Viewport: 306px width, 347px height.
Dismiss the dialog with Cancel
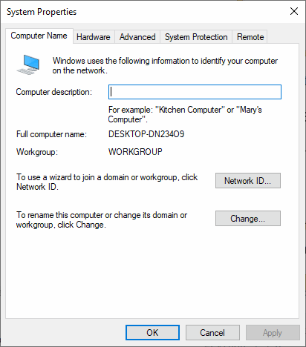point(212,333)
